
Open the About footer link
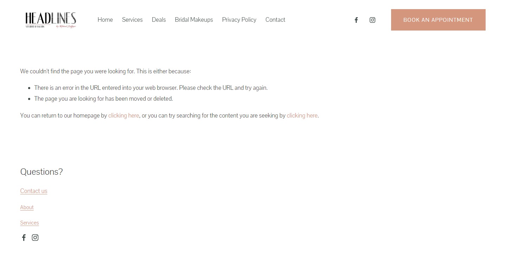27,207
